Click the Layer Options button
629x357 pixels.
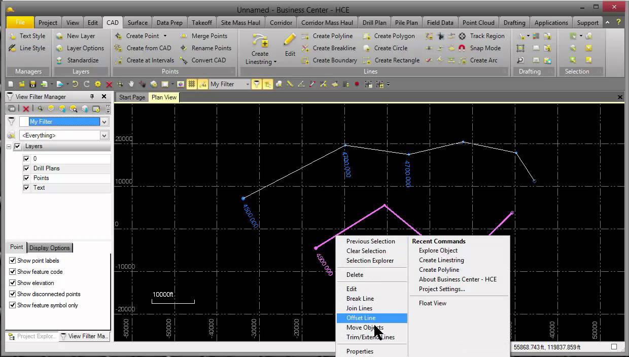pyautogui.click(x=80, y=48)
